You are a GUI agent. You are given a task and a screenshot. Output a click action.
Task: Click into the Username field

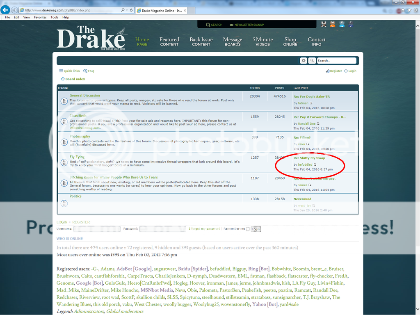point(97,229)
